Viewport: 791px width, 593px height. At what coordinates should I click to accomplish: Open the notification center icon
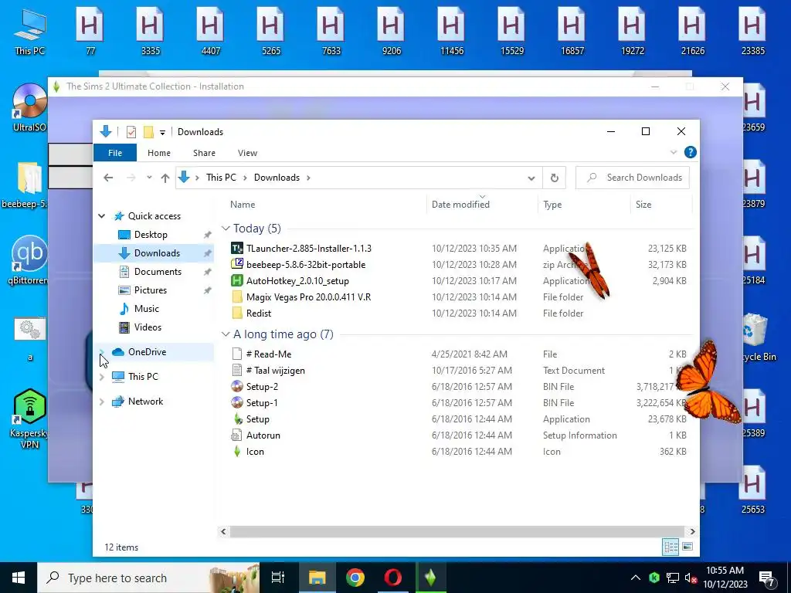point(767,578)
